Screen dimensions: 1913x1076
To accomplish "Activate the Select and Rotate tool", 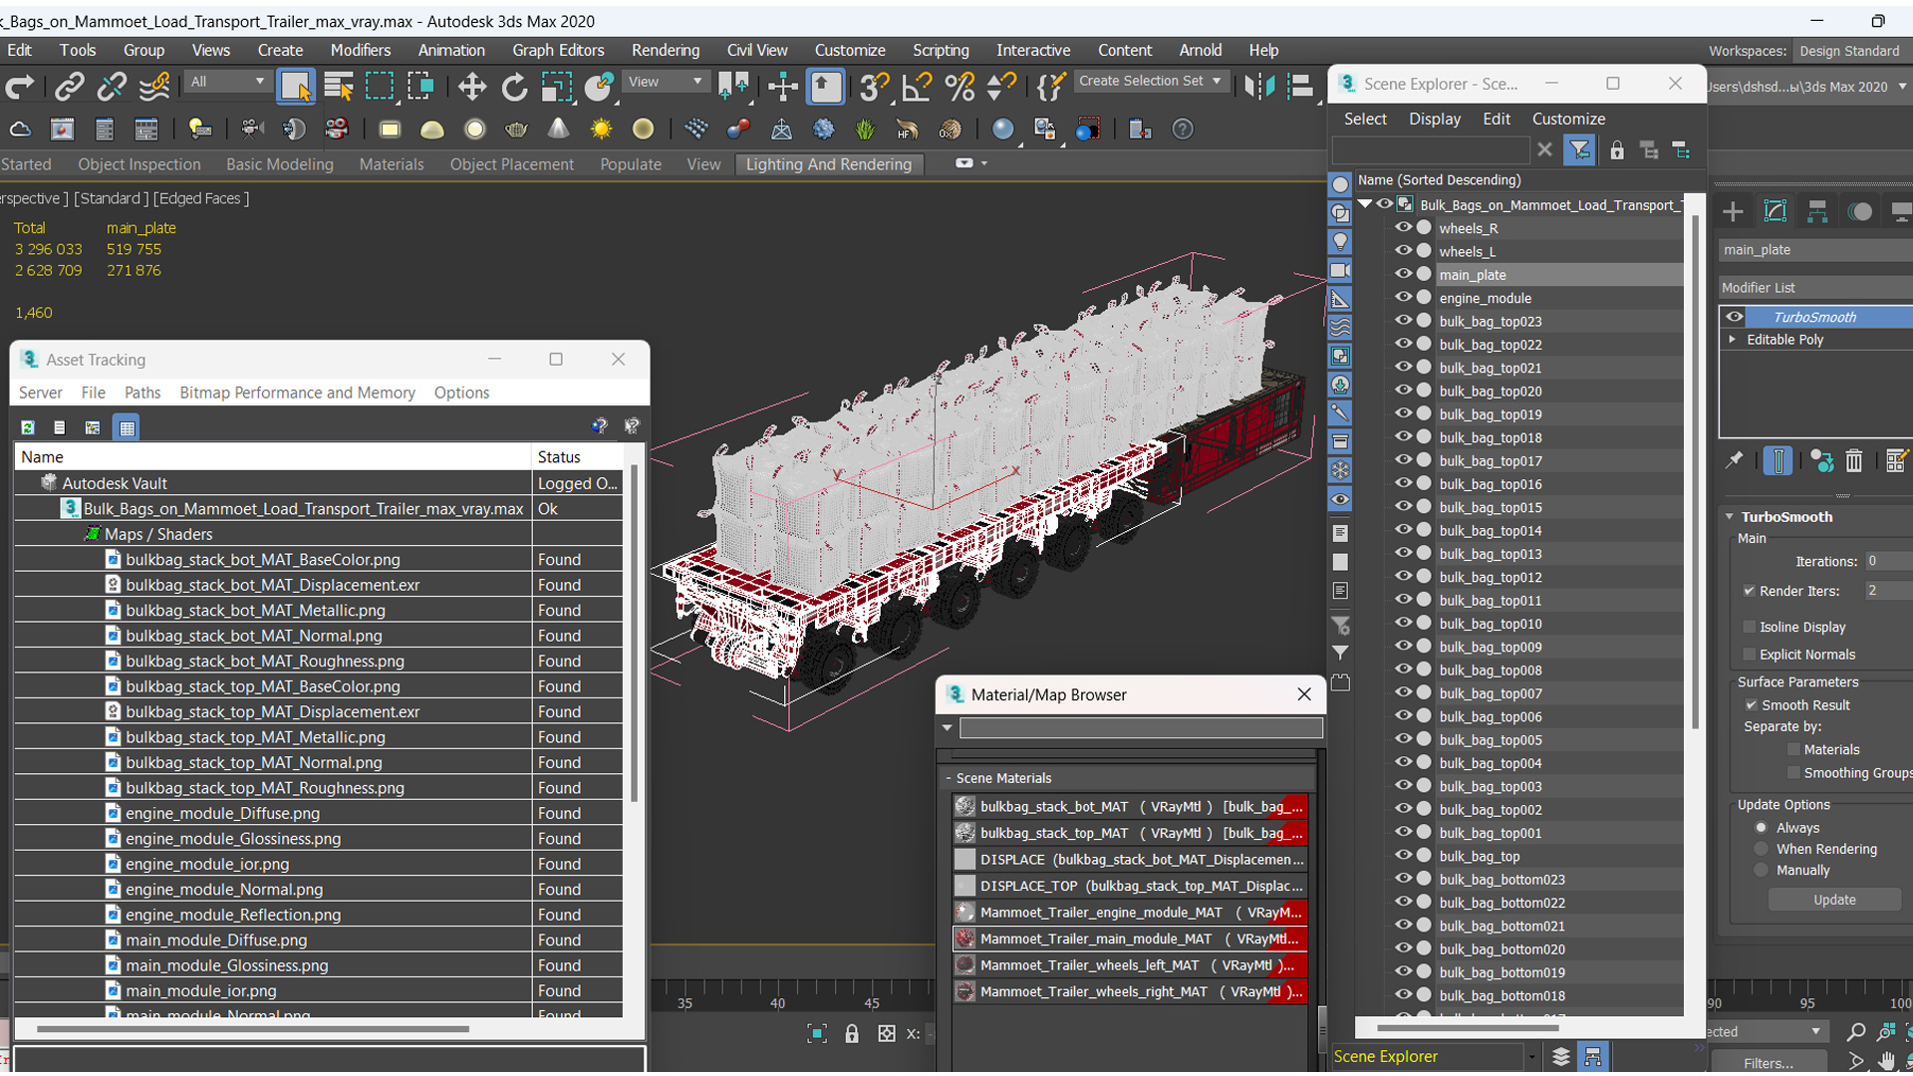I will pos(514,88).
